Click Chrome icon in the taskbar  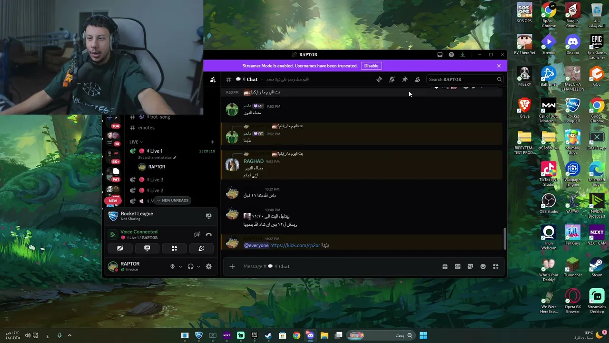296,335
